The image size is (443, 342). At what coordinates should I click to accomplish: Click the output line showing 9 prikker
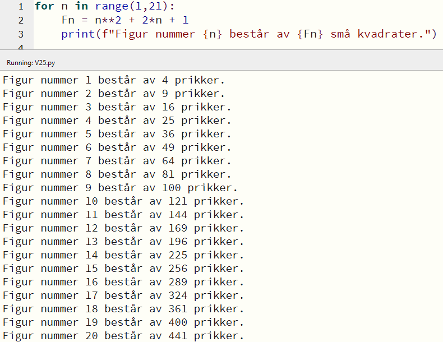coord(114,94)
